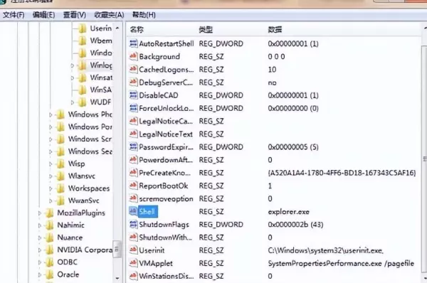The image size is (427, 283).
Task: Select the WinSA... key in tree
Action: pos(101,90)
